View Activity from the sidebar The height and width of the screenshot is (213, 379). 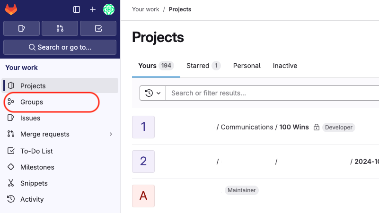click(32, 199)
